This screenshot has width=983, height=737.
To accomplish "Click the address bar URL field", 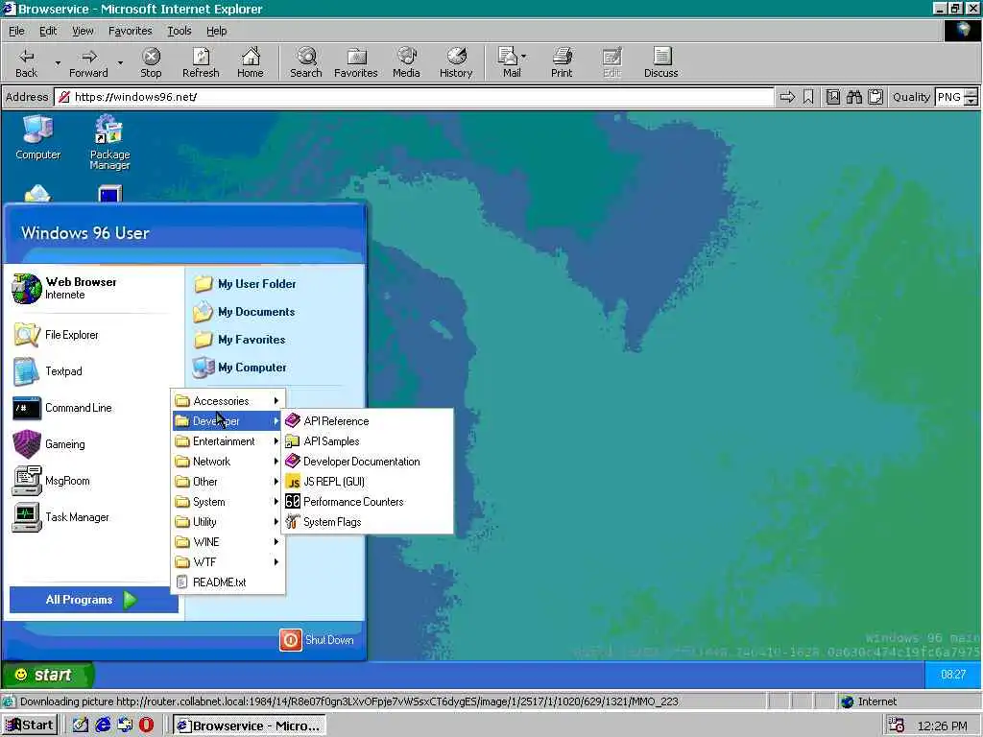I will coord(415,97).
